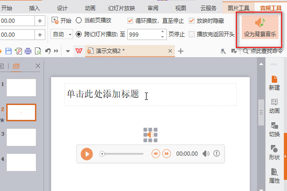
Task: Switch to slide thumbnails view icon
Action: click(x=16, y=66)
